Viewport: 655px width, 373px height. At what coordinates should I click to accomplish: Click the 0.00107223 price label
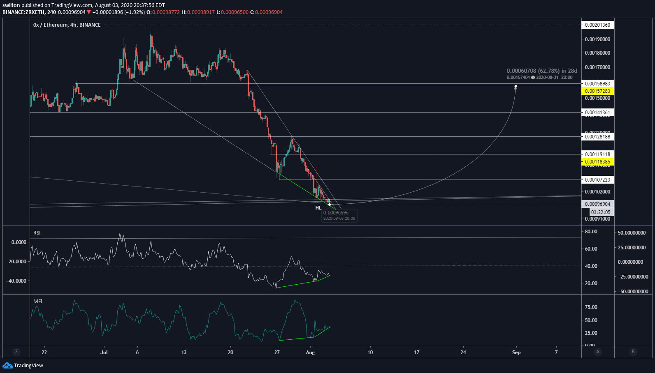pyautogui.click(x=597, y=180)
